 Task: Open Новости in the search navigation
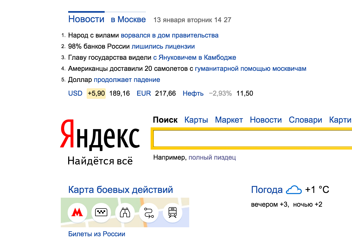tap(266, 120)
